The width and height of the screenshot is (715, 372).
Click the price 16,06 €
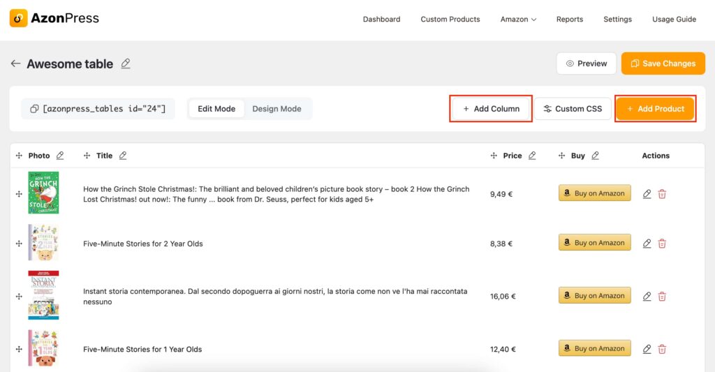[x=503, y=297]
